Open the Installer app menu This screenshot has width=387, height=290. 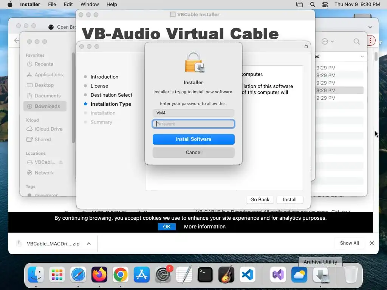click(x=30, y=5)
